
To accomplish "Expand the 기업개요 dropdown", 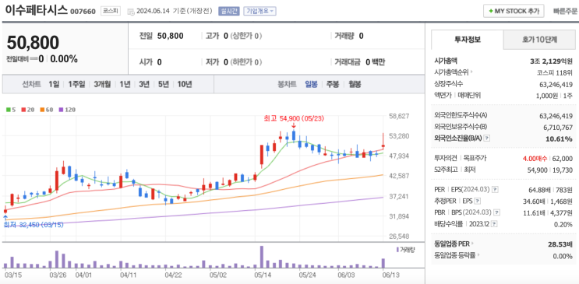I will [259, 11].
